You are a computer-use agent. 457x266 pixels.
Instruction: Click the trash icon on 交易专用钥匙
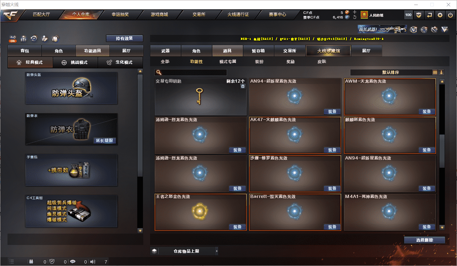click(x=243, y=86)
